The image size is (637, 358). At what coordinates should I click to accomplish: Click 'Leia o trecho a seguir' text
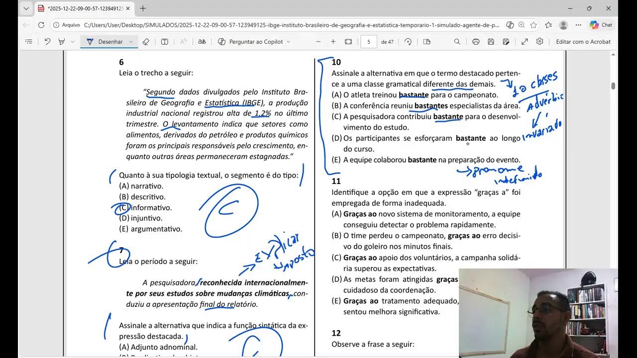pyautogui.click(x=156, y=73)
